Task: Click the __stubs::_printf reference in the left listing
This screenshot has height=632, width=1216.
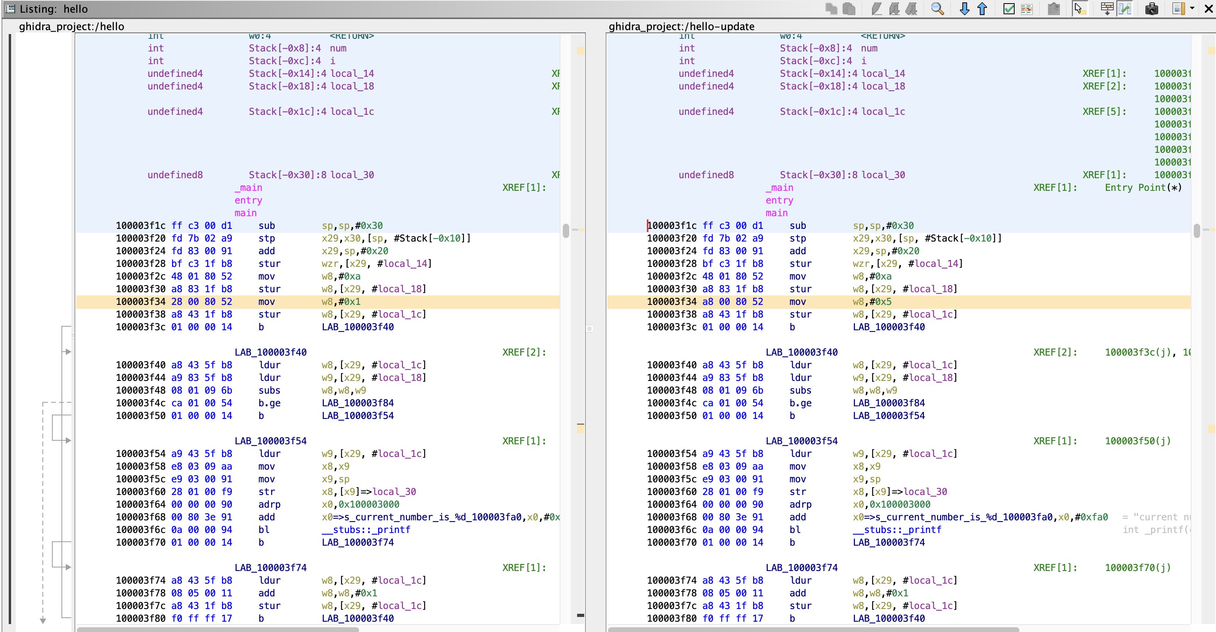Action: pos(366,530)
